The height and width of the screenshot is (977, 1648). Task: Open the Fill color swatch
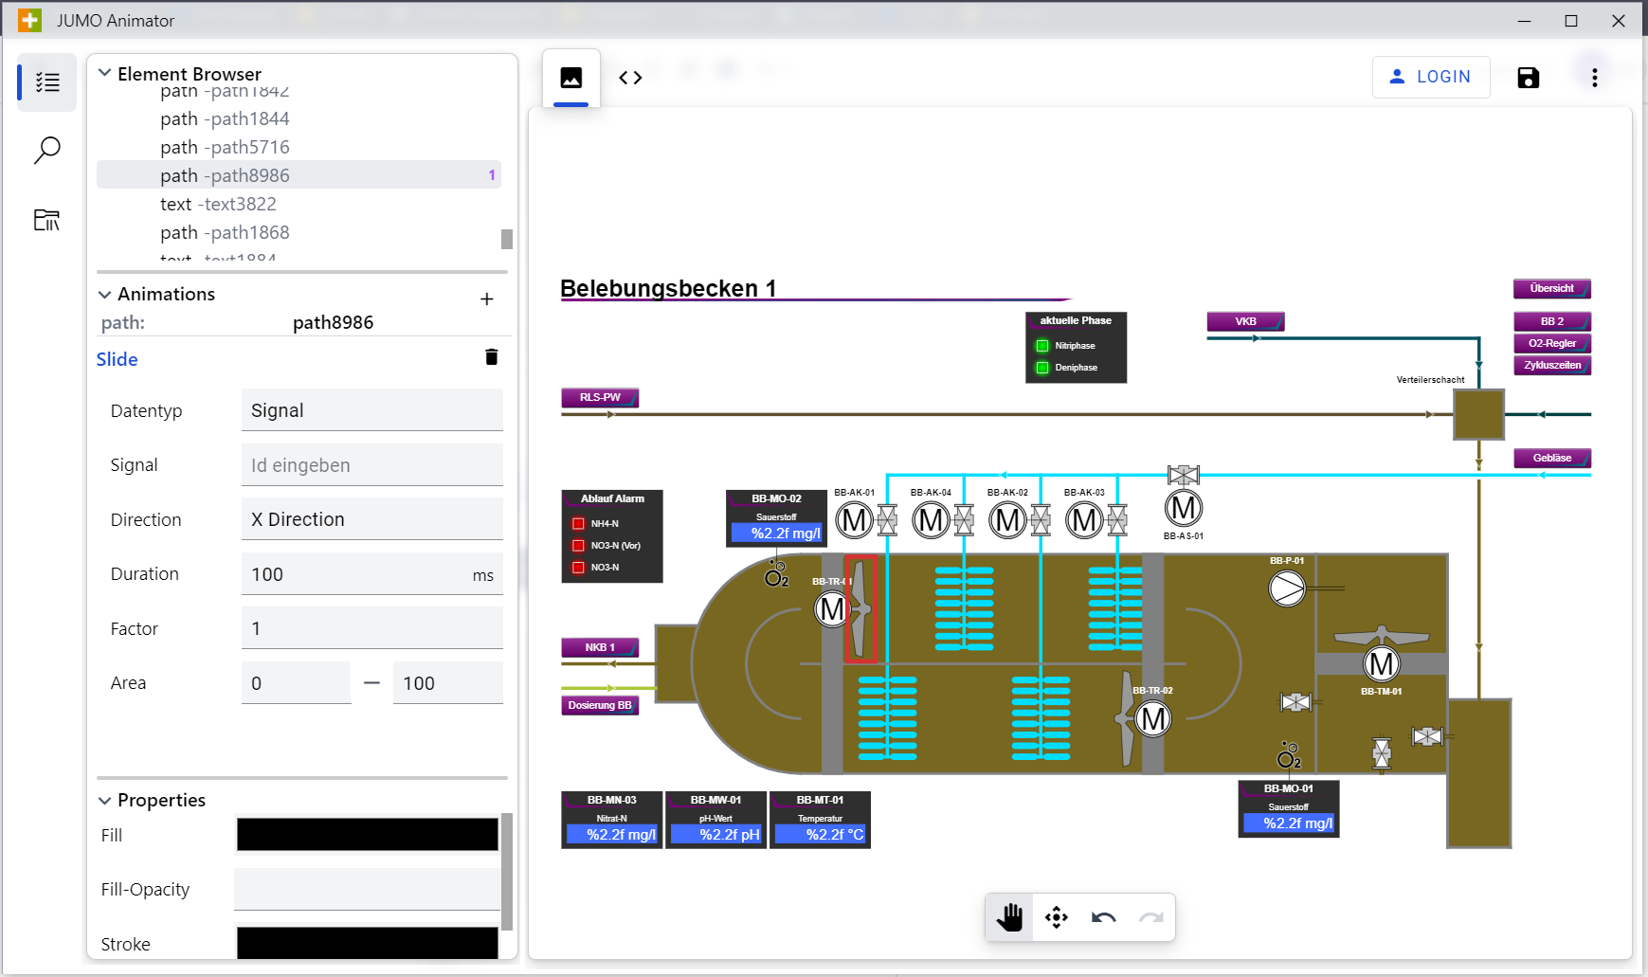(x=367, y=835)
